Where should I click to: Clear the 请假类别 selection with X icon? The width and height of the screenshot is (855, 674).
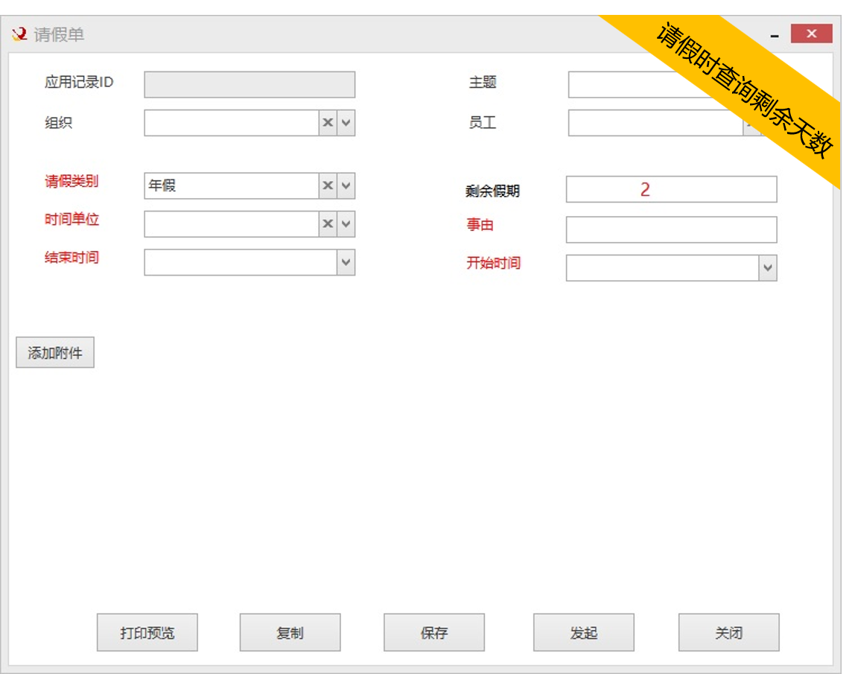[328, 186]
